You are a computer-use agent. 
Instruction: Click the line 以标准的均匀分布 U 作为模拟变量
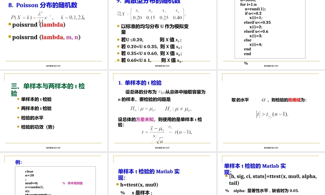coord(155,29)
